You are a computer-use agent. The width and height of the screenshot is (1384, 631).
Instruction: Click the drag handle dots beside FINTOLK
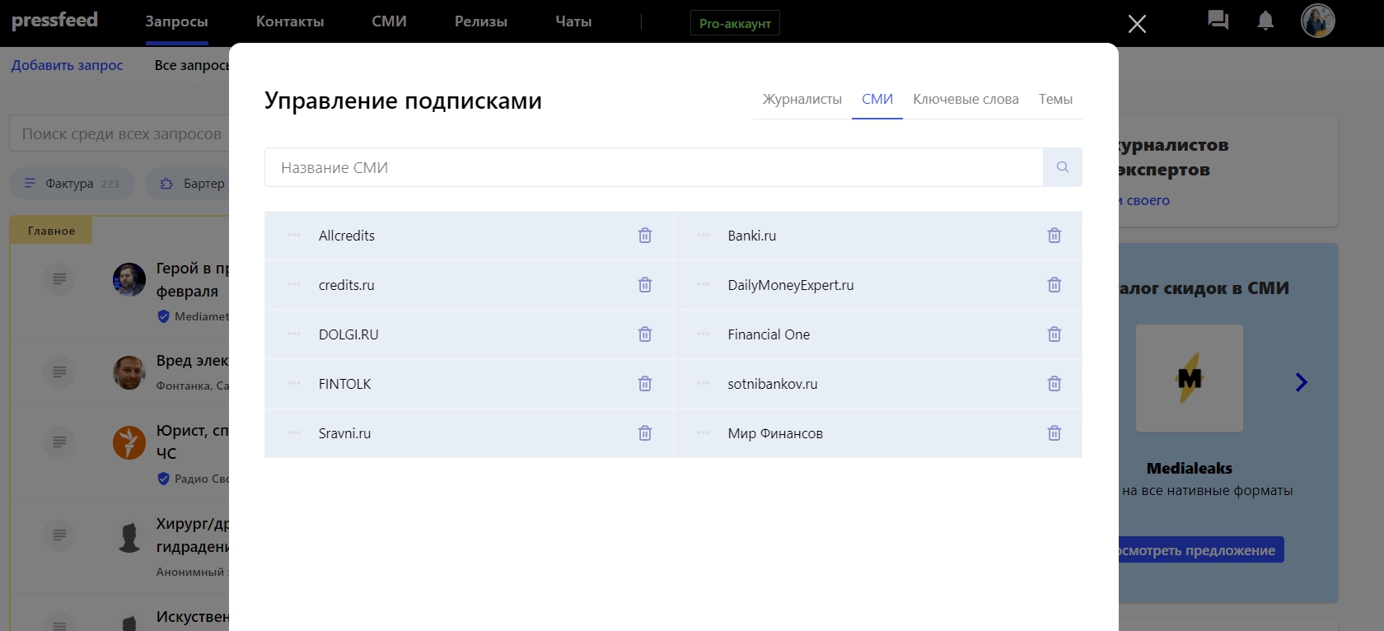(x=294, y=384)
